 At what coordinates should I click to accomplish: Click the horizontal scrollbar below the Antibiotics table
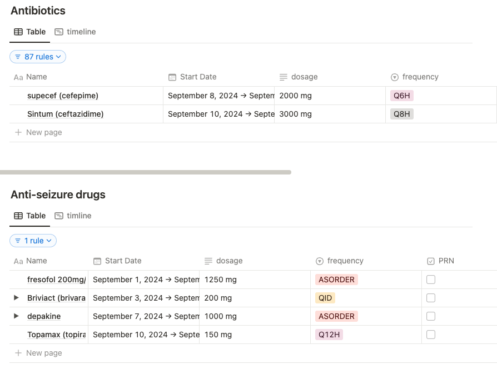pyautogui.click(x=146, y=172)
